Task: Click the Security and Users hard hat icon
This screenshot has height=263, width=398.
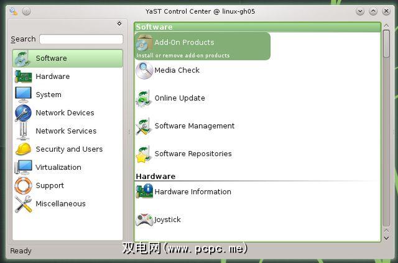Action: pyautogui.click(x=24, y=149)
